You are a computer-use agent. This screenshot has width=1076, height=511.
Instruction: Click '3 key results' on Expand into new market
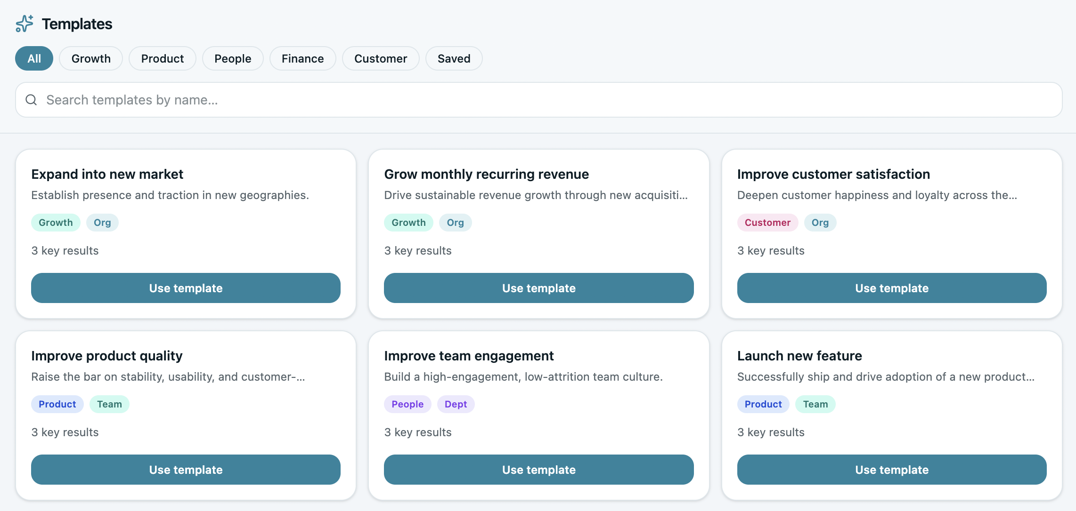pos(65,250)
